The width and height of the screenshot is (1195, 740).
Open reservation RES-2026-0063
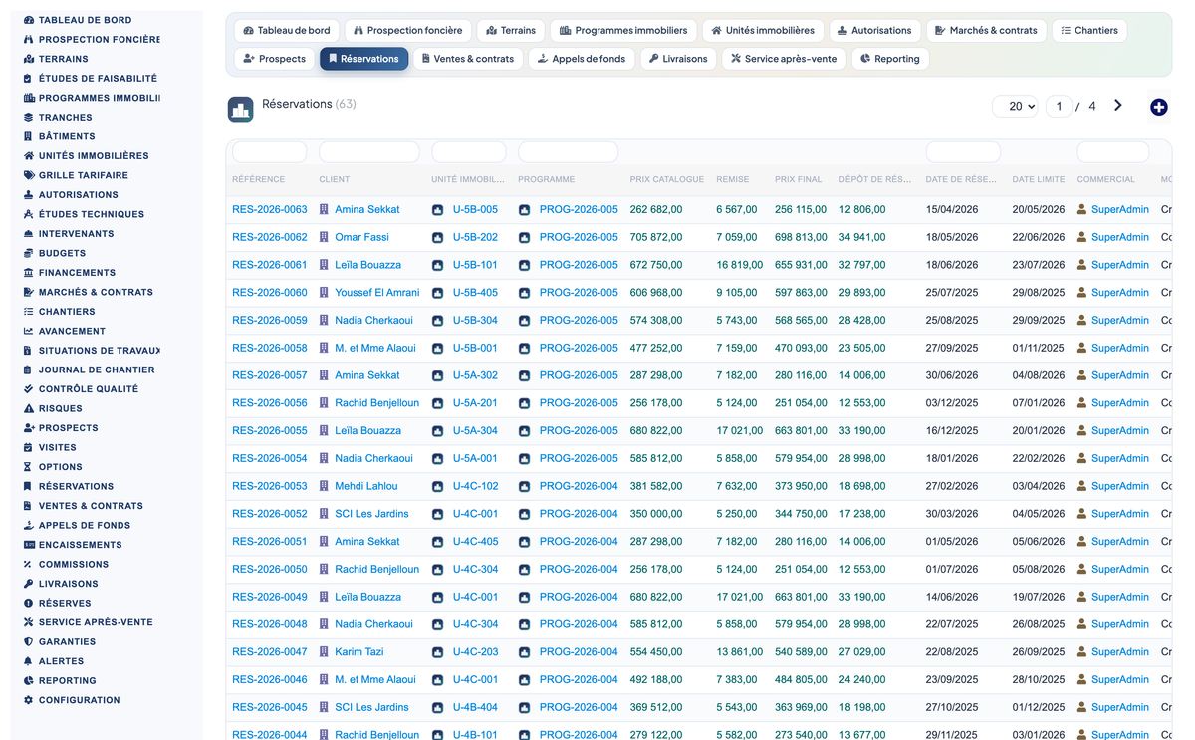click(x=270, y=210)
